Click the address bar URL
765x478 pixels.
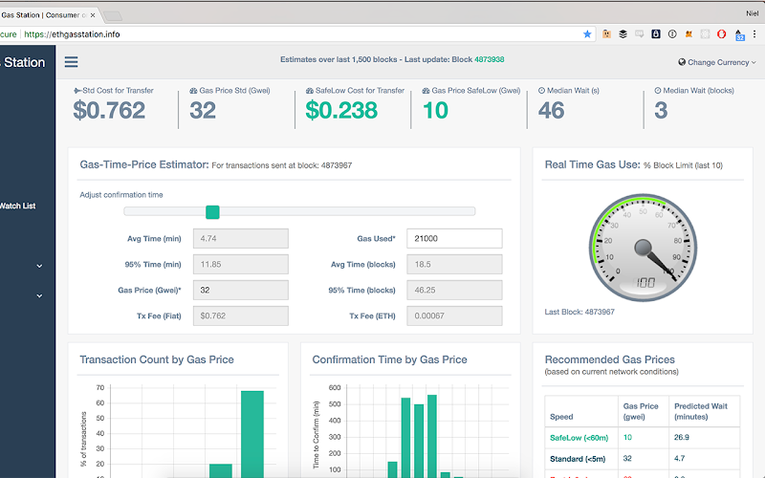coord(73,34)
